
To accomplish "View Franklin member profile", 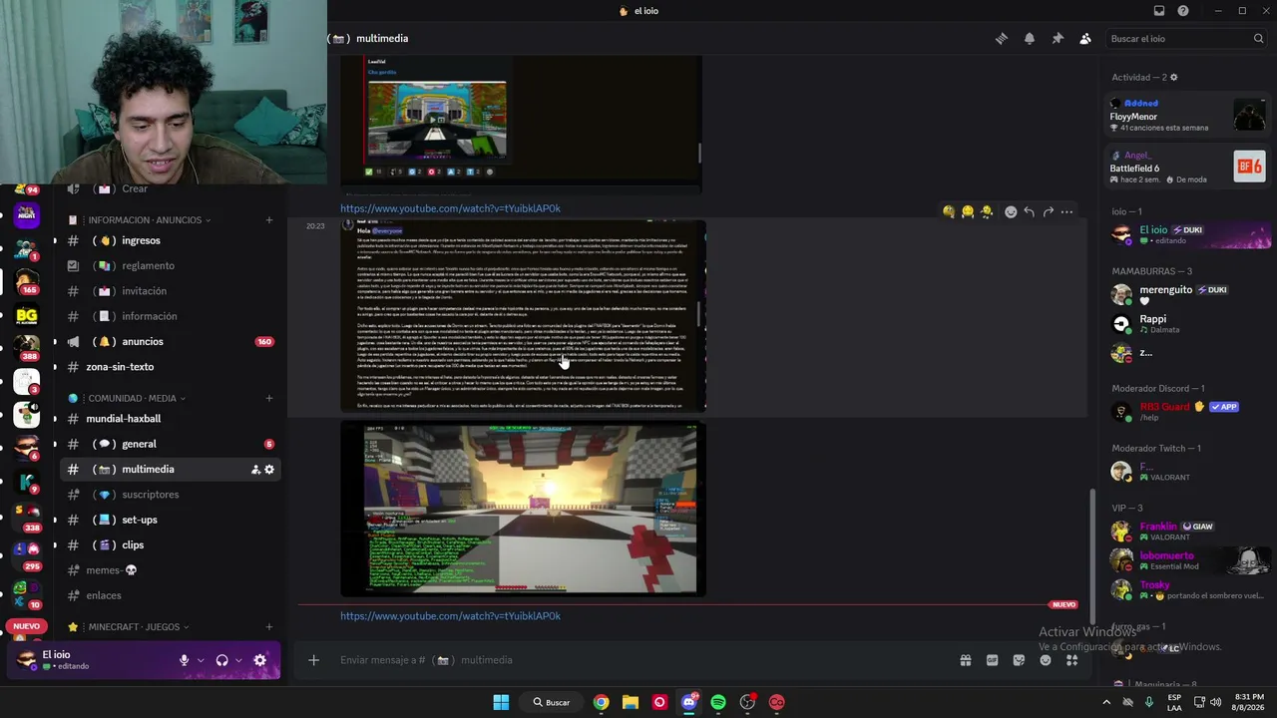I will [x=1189, y=531].
